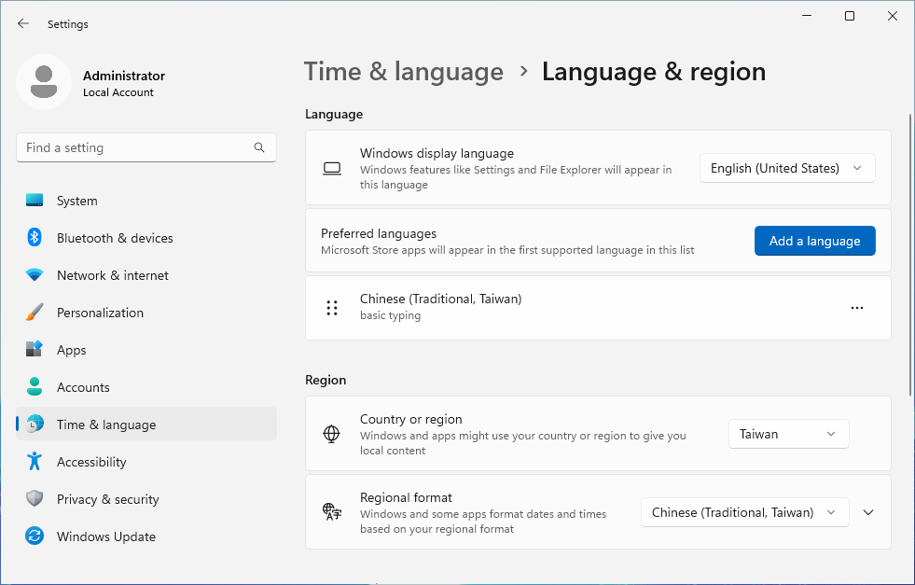Click the Accounts person icon
915x585 pixels.
tap(35, 386)
